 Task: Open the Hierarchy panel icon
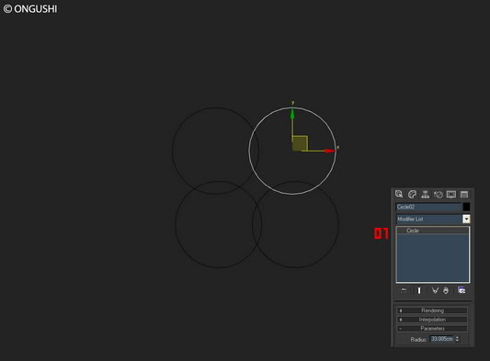(425, 194)
